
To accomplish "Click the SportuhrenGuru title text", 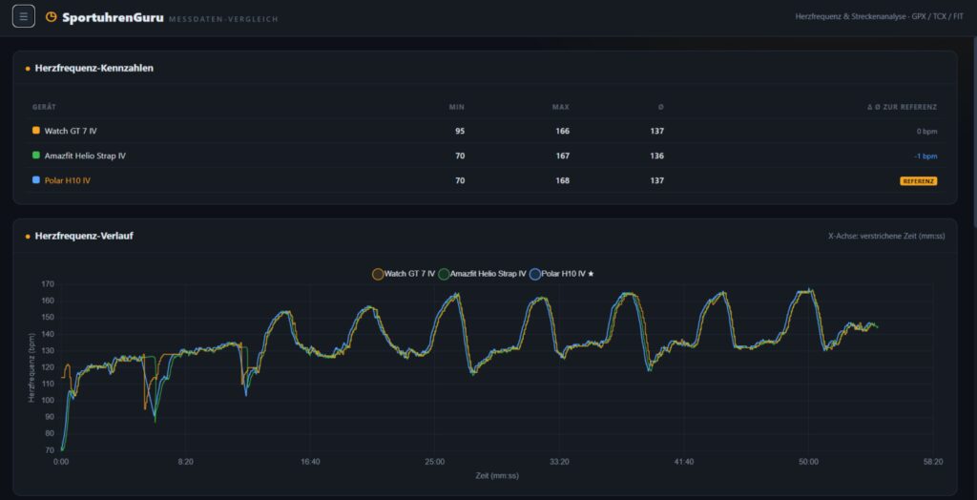I will (113, 17).
